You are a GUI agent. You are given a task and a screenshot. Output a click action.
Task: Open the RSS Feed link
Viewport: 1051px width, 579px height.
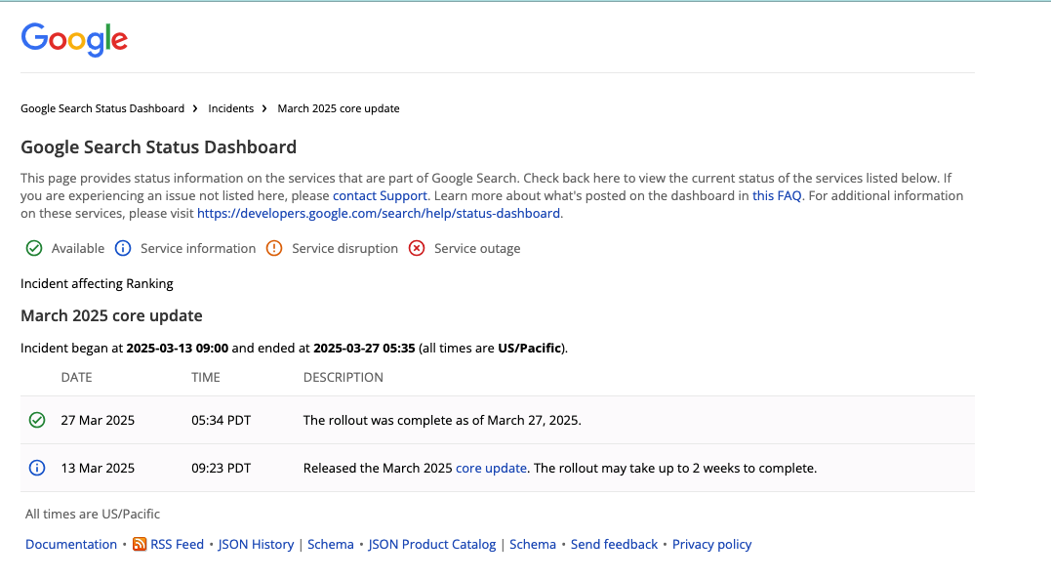[x=177, y=544]
